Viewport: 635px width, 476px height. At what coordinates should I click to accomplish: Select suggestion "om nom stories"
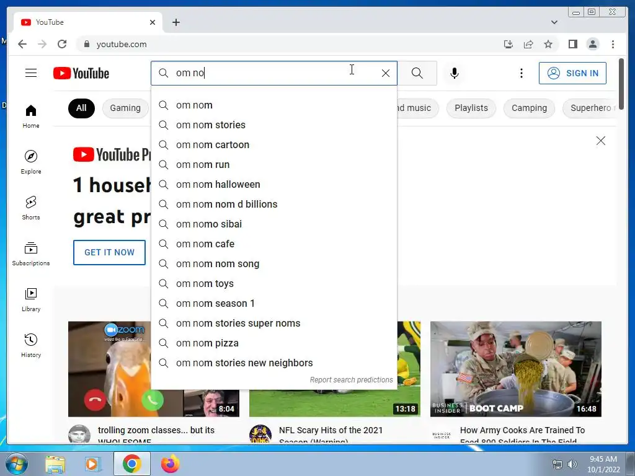pyautogui.click(x=274, y=125)
